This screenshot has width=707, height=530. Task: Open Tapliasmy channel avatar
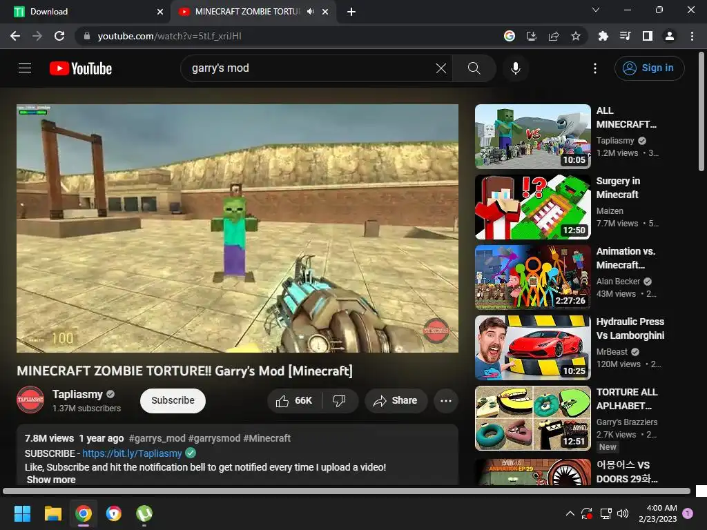point(30,400)
